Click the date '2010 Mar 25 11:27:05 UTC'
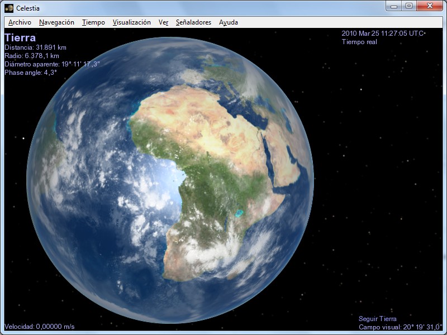This screenshot has width=447, height=335. click(x=382, y=33)
